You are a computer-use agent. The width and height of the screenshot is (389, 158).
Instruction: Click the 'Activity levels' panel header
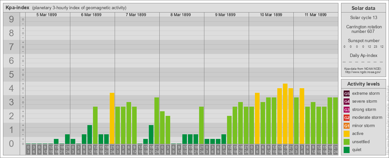(x=363, y=84)
